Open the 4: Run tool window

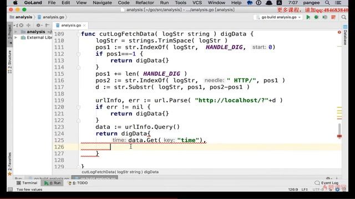(53, 183)
